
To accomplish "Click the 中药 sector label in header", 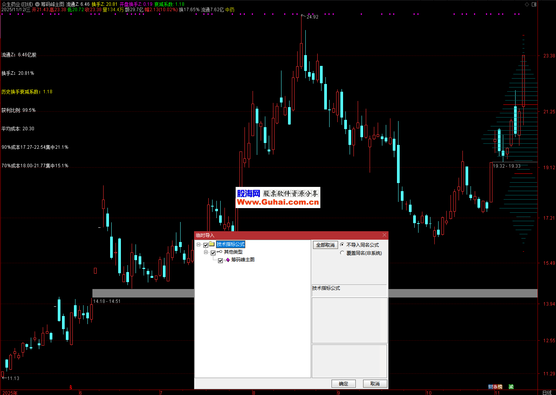I will point(230,10).
